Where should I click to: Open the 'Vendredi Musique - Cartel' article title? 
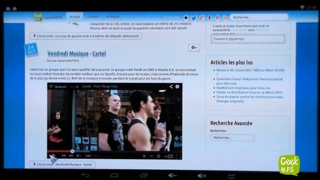[76, 53]
